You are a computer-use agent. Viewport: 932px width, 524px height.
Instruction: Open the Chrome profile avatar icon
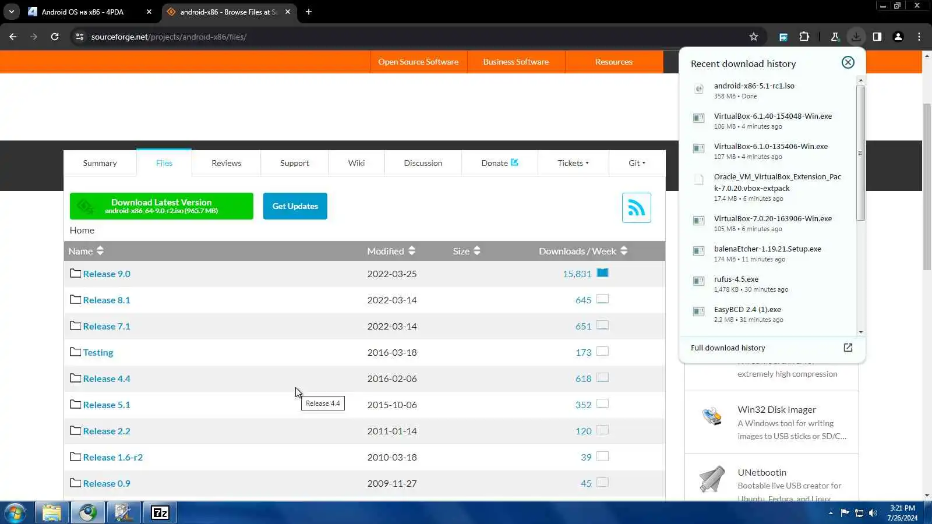(898, 37)
